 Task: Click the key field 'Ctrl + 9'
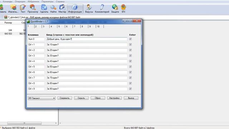36,89
